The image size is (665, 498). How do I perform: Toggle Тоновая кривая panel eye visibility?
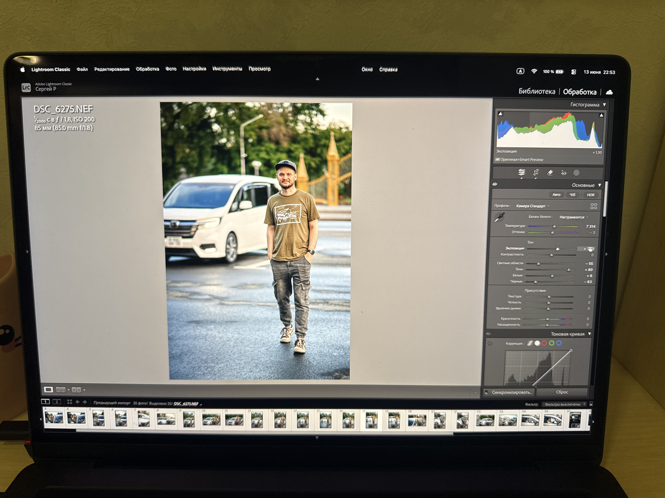click(x=488, y=334)
